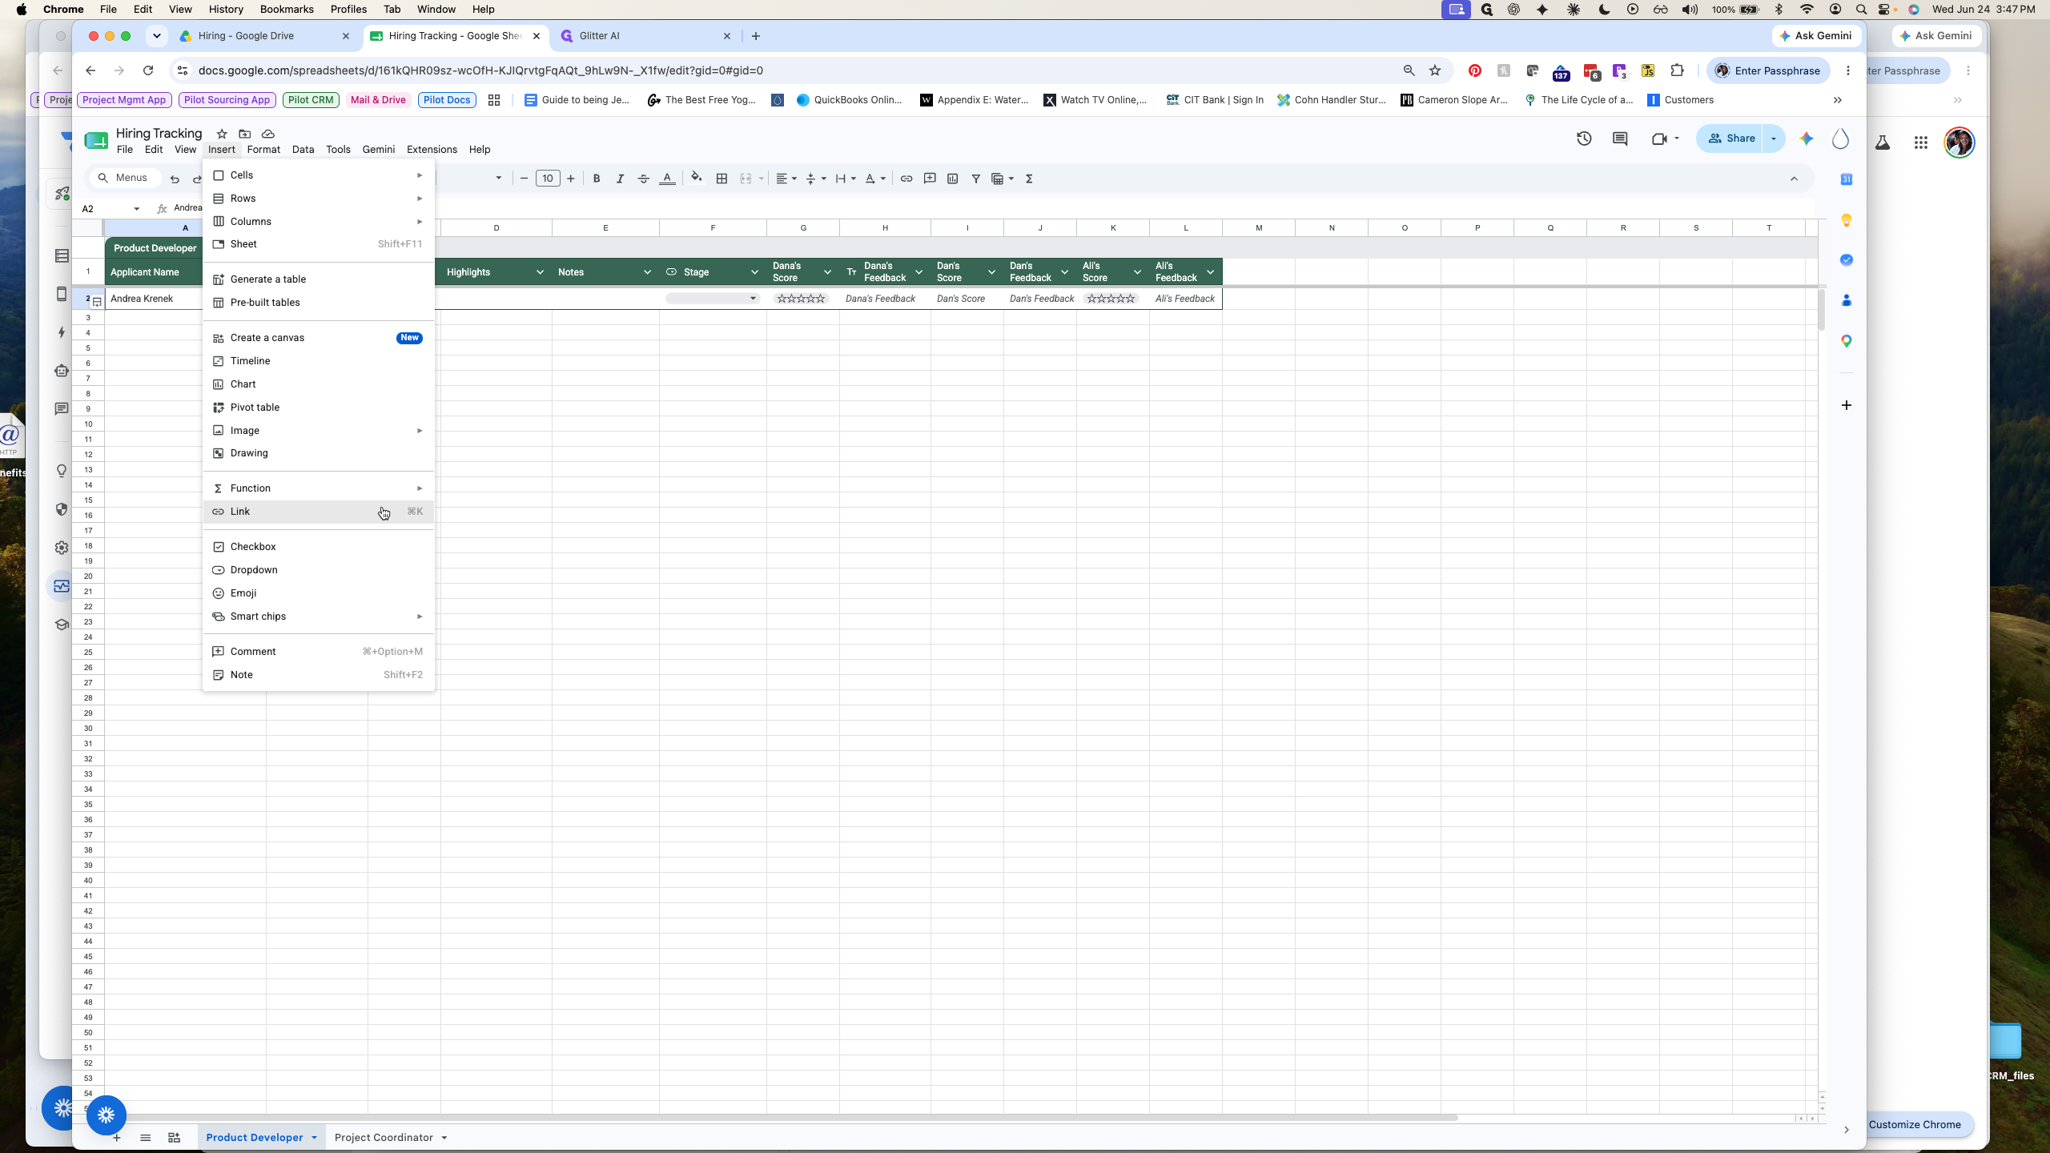The width and height of the screenshot is (2050, 1153).
Task: Select Link in Insert menu
Action: (319, 512)
